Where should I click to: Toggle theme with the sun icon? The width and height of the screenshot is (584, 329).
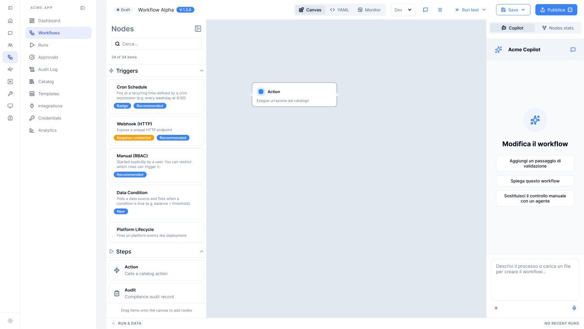tap(10, 320)
